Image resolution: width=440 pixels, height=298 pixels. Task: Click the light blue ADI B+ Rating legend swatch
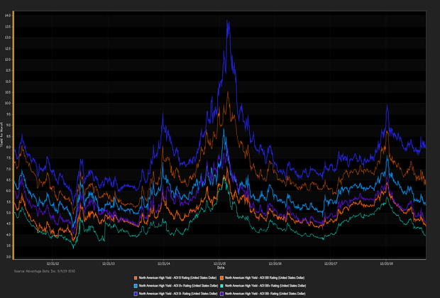[x=136, y=286]
